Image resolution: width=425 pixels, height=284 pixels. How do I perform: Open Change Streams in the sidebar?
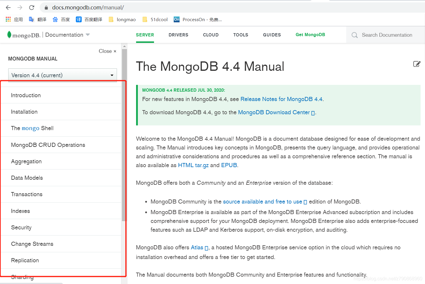point(32,244)
